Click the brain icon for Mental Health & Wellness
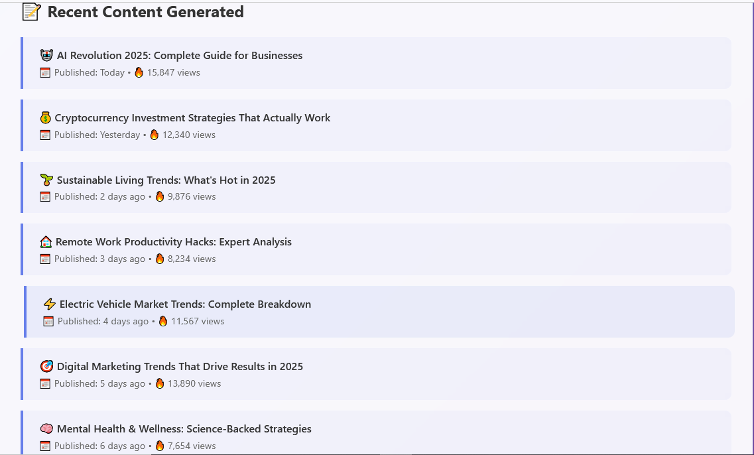Screen dimensions: 754x455 [x=46, y=428]
